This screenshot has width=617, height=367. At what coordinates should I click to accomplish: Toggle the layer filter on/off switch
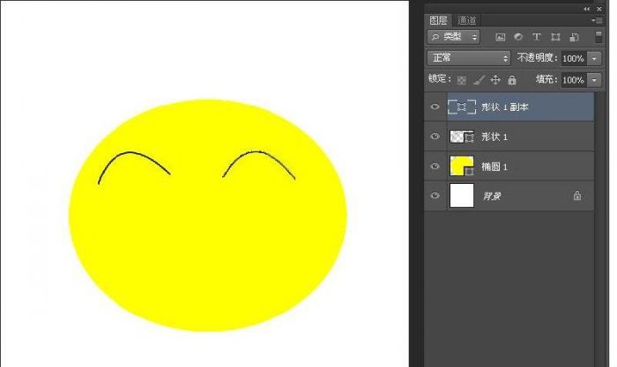(598, 37)
